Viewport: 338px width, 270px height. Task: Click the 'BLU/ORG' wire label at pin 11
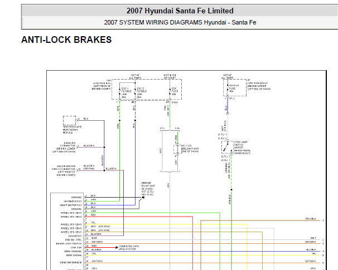click(96, 234)
